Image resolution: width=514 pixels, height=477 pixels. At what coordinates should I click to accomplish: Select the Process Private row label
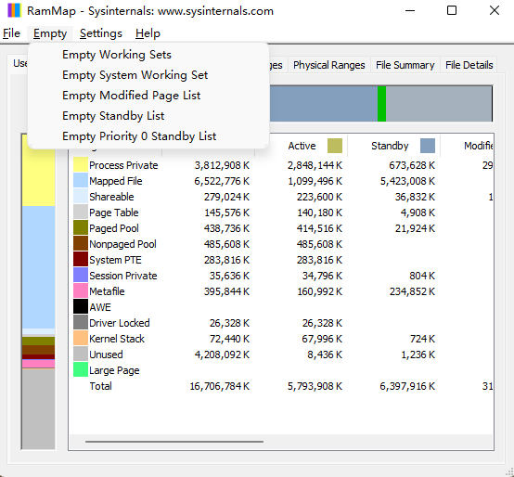123,165
